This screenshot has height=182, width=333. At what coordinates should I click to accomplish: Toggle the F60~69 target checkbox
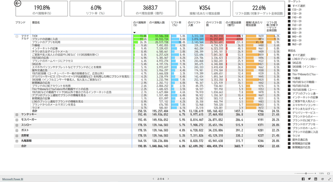289,25
